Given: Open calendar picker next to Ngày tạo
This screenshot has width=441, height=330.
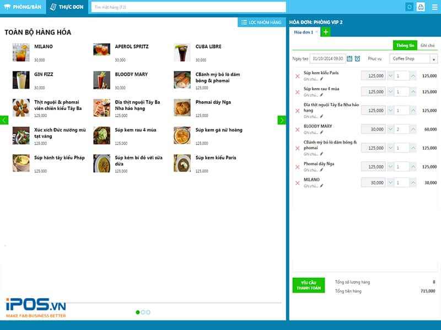Looking at the screenshot, I should [x=349, y=58].
